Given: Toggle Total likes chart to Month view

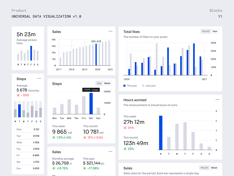Looking at the screenshot, I should (x=206, y=31).
